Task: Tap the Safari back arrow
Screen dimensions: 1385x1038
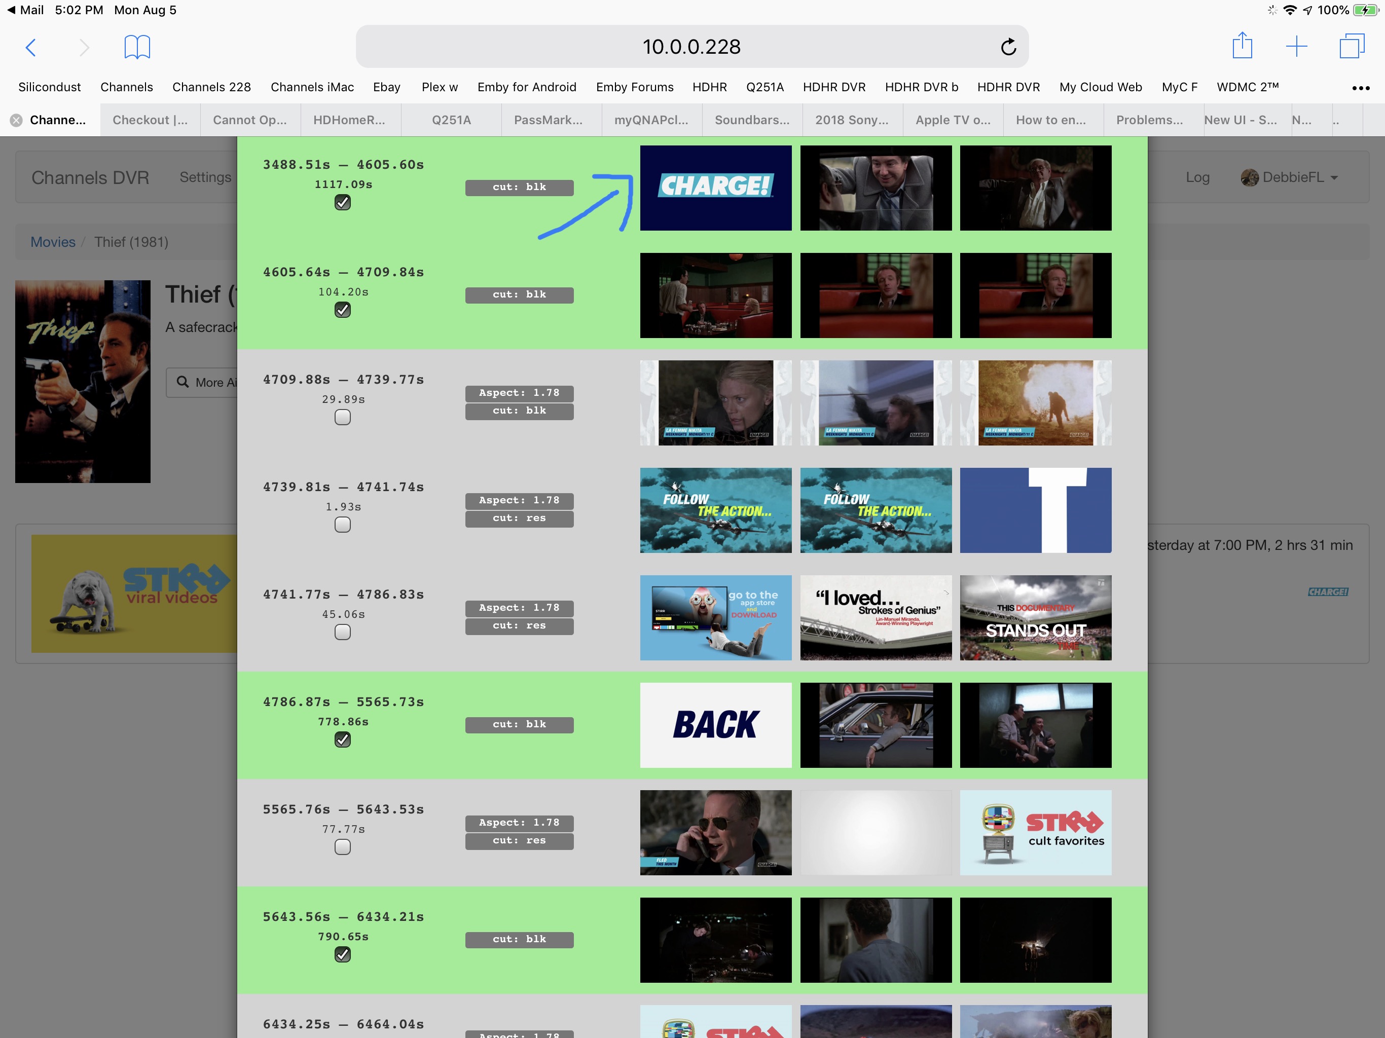Action: pyautogui.click(x=31, y=47)
